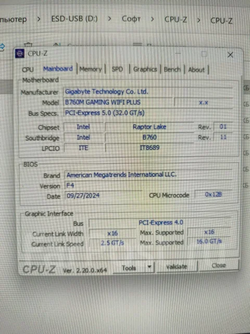This screenshot has width=250, height=334.
Task: Click the first CPU-Z breadcrumb folder
Action: click(x=176, y=20)
